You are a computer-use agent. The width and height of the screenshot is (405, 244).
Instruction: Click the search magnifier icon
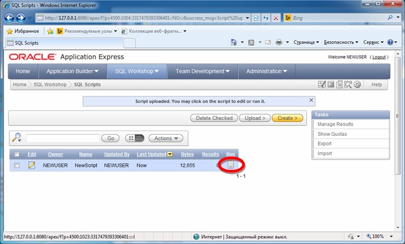click(16, 138)
